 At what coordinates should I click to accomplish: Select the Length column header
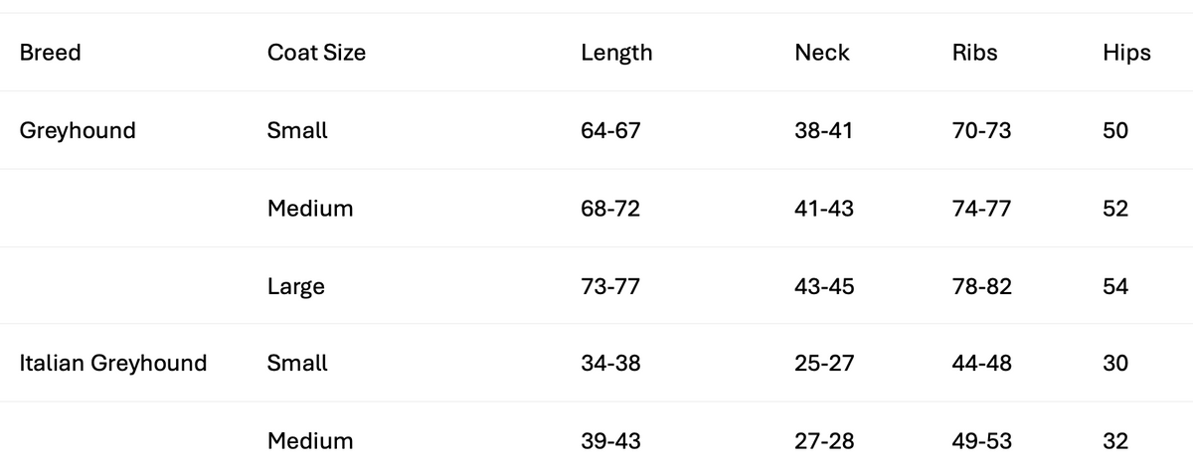[x=616, y=53]
